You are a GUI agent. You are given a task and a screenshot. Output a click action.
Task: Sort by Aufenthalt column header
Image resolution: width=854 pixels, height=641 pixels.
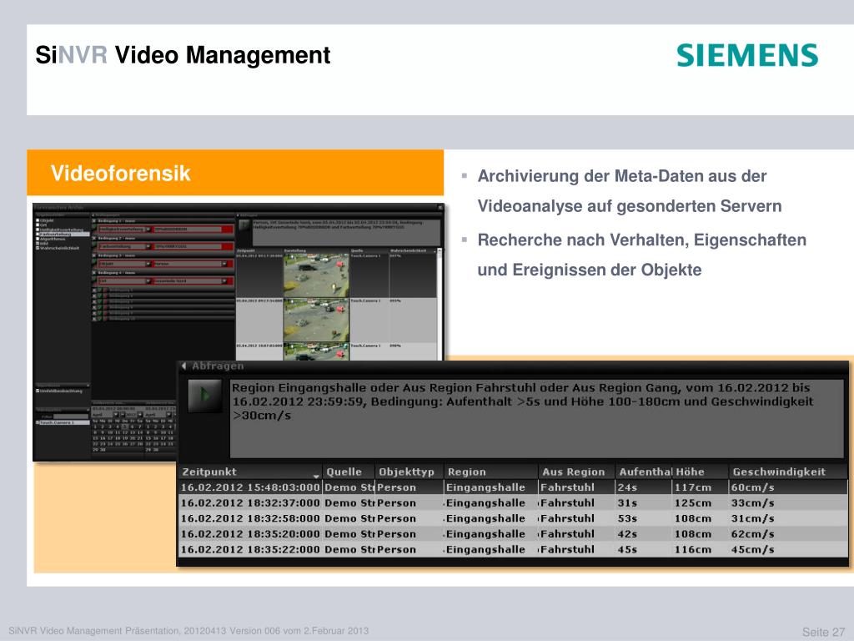pyautogui.click(x=644, y=472)
